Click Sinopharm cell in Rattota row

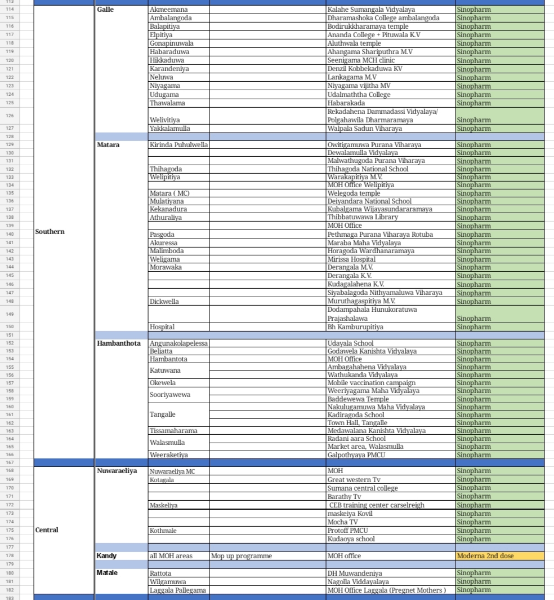500,573
